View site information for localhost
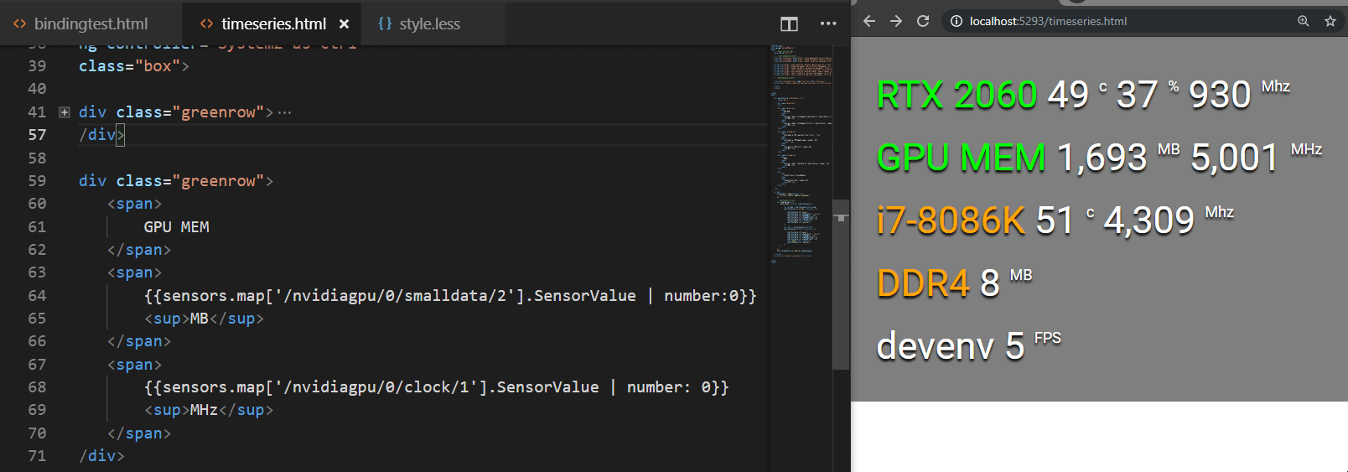 coord(957,21)
